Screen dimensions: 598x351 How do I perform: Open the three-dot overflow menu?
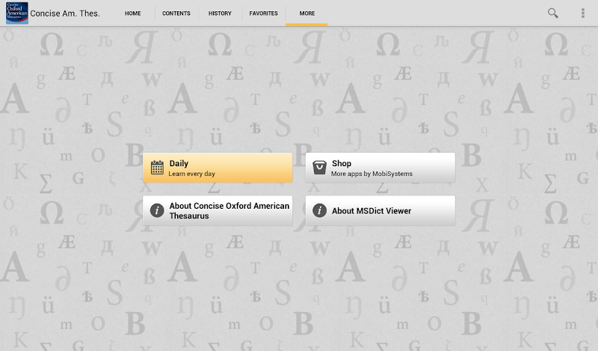583,13
